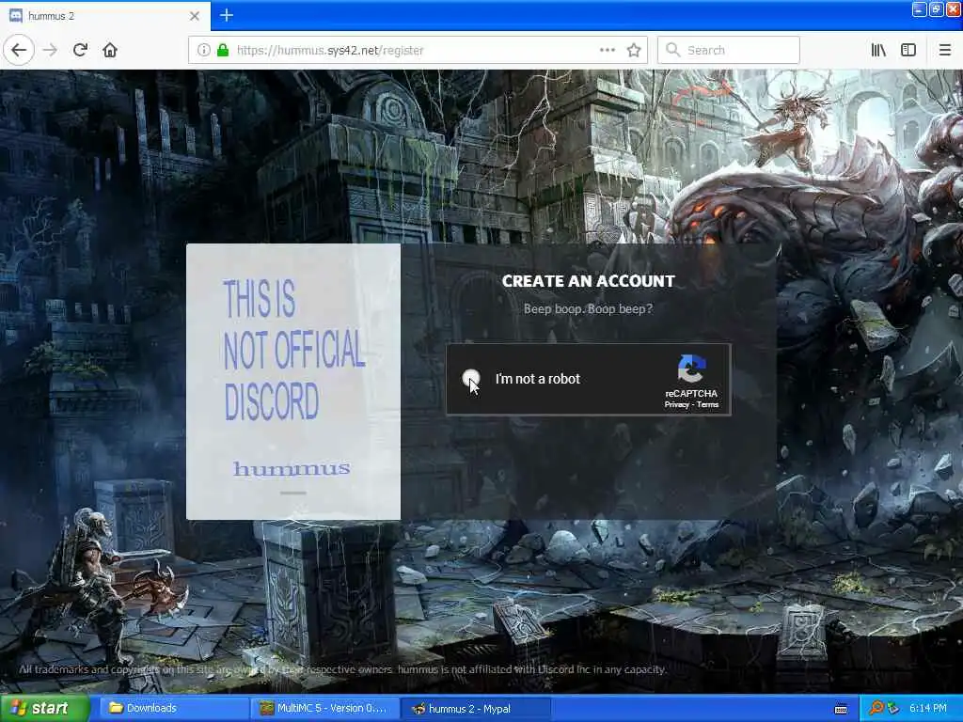Image resolution: width=963 pixels, height=722 pixels.
Task: Show site information icon in address bar
Action: pyautogui.click(x=203, y=50)
